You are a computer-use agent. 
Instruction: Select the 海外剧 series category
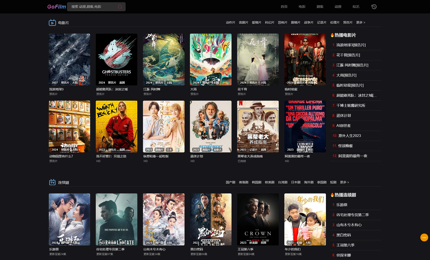[x=309, y=182]
